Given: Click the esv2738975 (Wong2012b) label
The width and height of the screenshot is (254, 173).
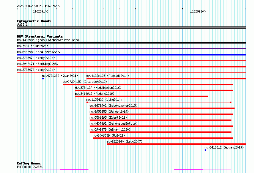Looking at the screenshot, I should (36, 70).
